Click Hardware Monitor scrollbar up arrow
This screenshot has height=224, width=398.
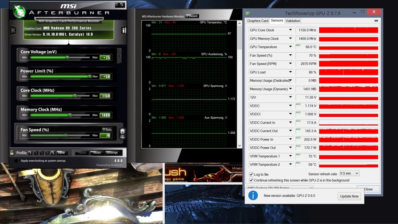tap(239, 23)
